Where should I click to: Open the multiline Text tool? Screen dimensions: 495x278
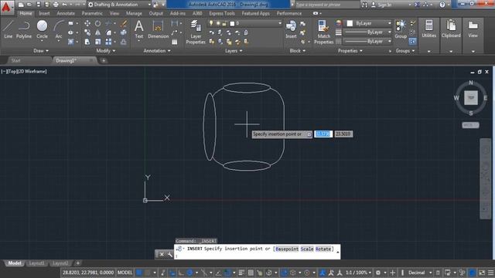pyautogui.click(x=139, y=29)
